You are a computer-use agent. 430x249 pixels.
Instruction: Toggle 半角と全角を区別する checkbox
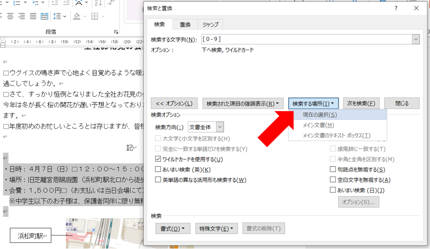pyautogui.click(x=333, y=159)
